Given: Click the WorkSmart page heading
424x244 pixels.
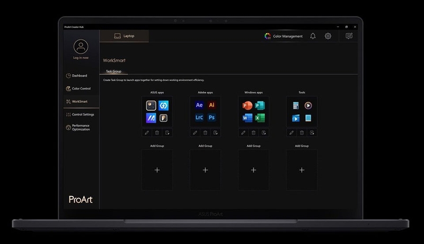Looking at the screenshot, I should pyautogui.click(x=114, y=60).
